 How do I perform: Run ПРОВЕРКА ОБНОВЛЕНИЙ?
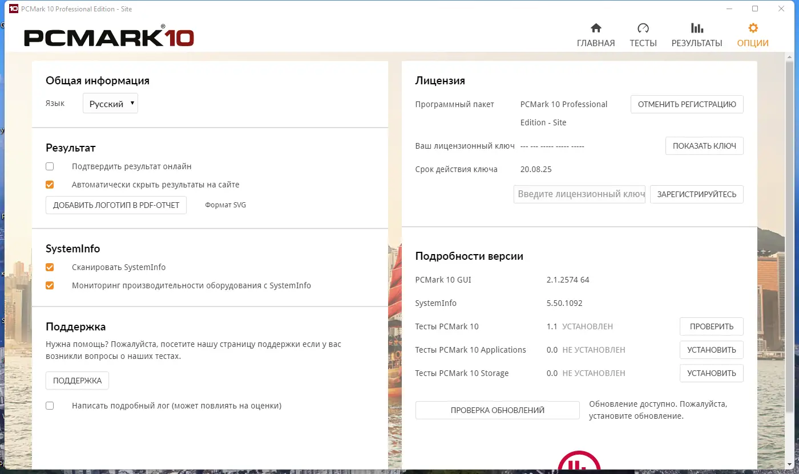coord(497,410)
